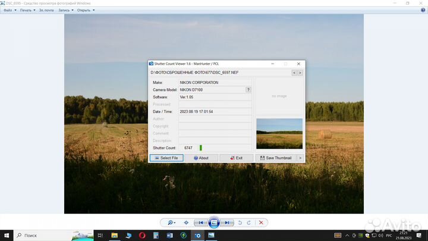Open File Explorer from the taskbar

point(114,235)
